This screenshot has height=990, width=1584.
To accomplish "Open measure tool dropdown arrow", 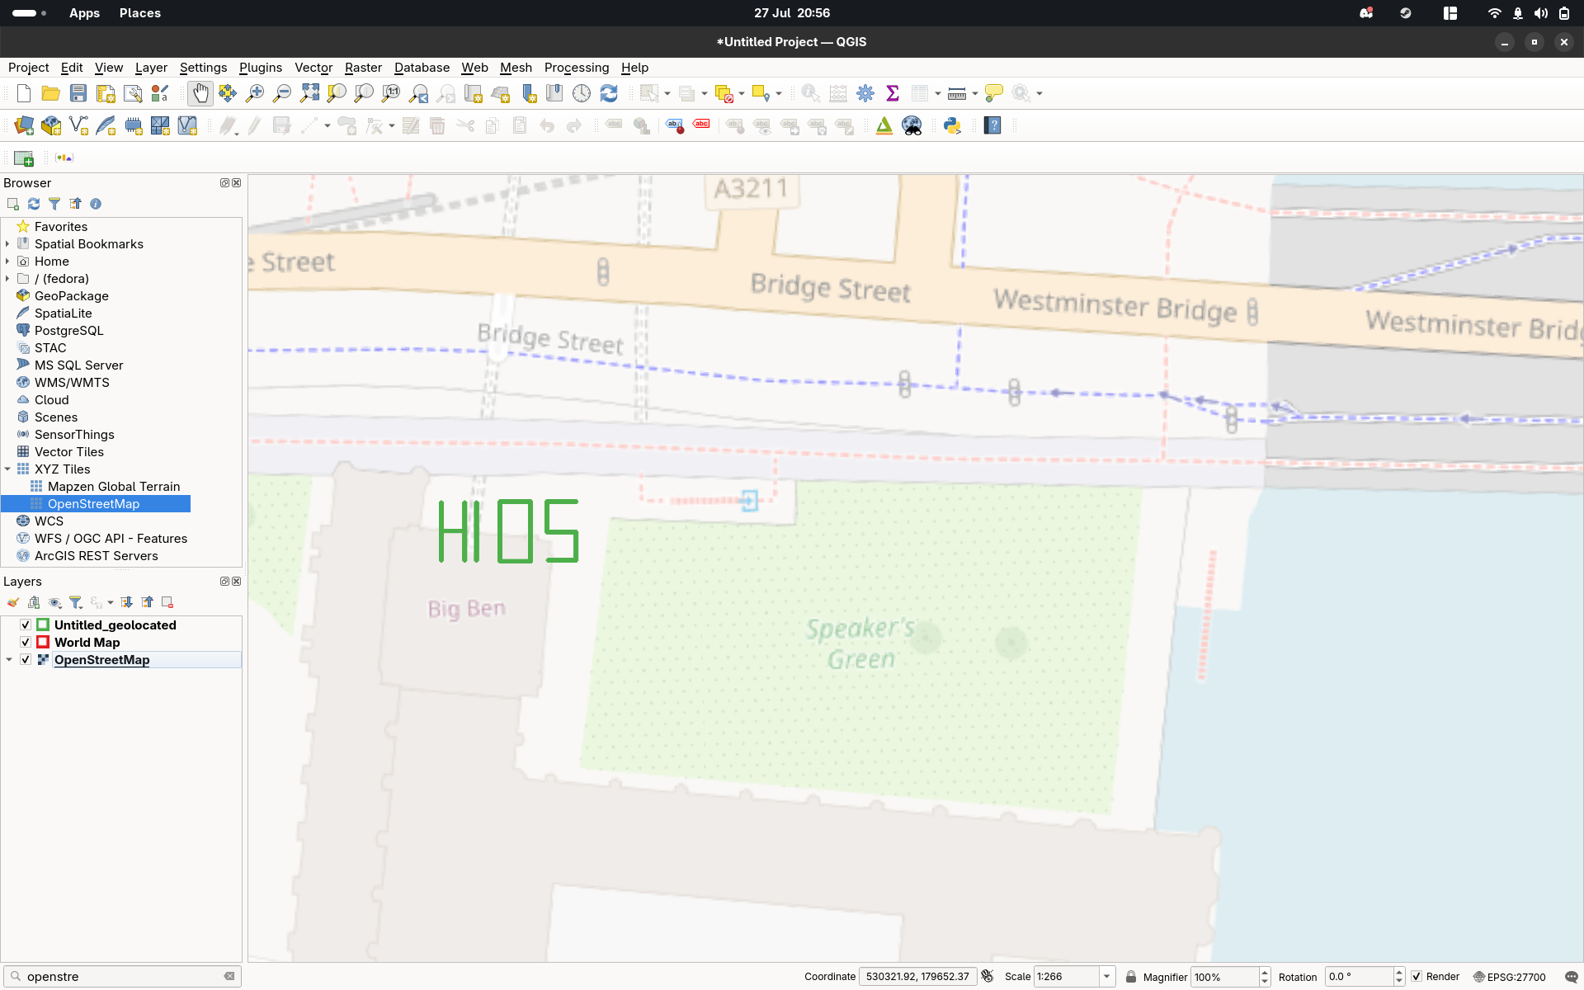I will pos(975,93).
